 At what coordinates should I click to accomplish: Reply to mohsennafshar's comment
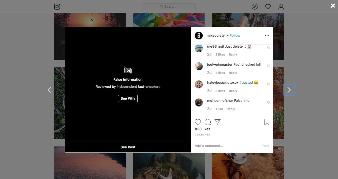click(x=231, y=109)
